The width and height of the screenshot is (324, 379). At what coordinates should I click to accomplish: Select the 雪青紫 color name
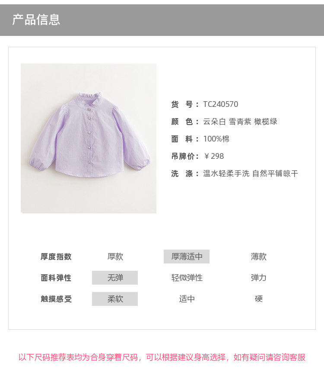point(240,122)
